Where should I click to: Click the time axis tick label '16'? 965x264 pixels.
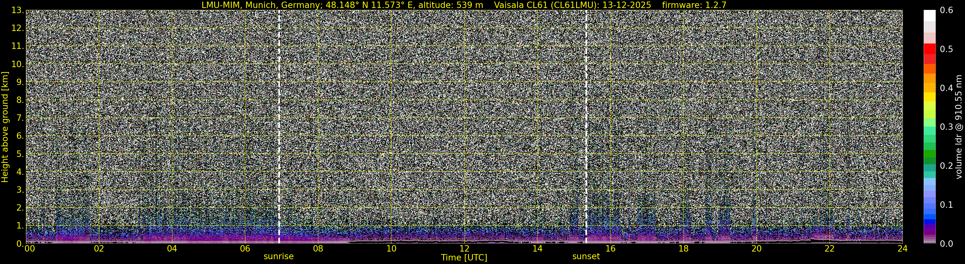coord(610,249)
